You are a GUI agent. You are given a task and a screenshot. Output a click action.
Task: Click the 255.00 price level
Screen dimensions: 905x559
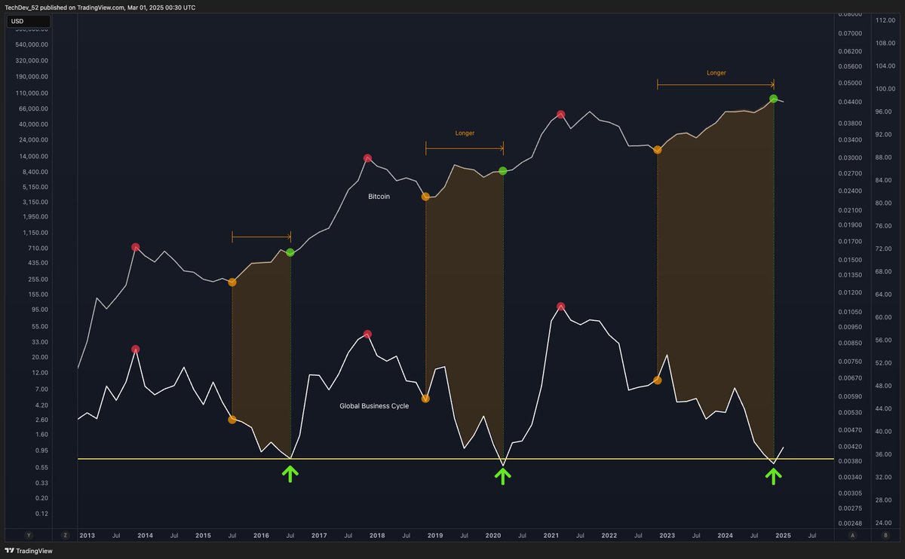(x=38, y=279)
